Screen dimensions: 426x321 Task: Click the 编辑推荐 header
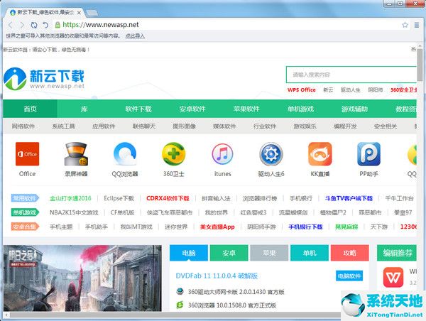(x=397, y=253)
